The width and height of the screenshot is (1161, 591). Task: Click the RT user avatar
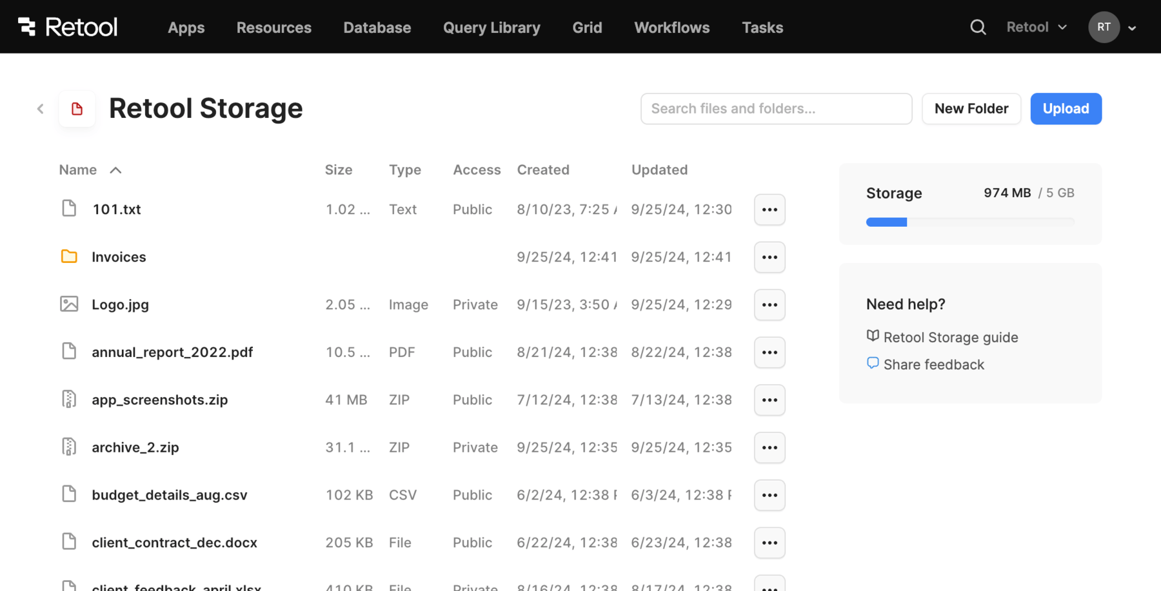click(1104, 27)
